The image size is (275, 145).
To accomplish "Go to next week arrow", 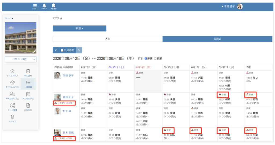I will pyautogui.click(x=79, y=50).
